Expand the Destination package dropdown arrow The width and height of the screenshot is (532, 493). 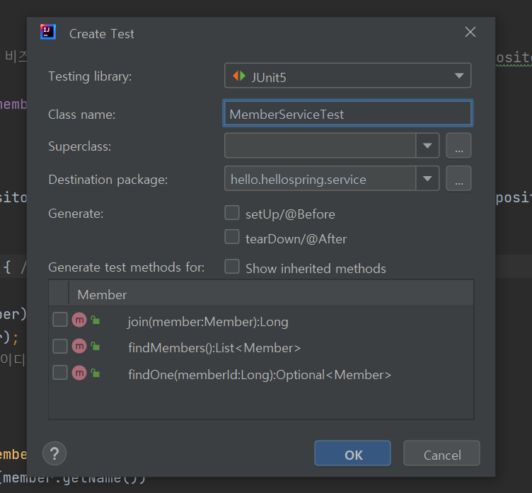pos(427,178)
